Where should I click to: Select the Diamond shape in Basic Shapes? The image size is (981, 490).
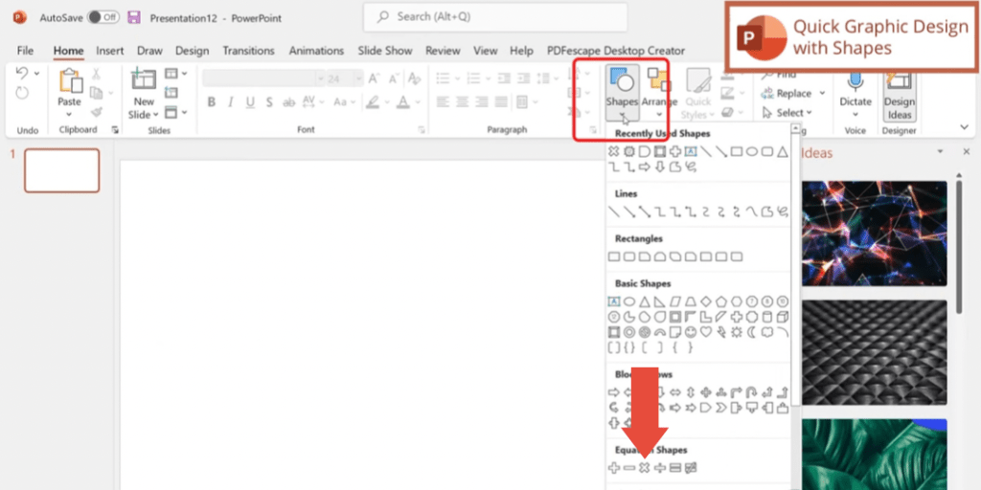pyautogui.click(x=706, y=301)
